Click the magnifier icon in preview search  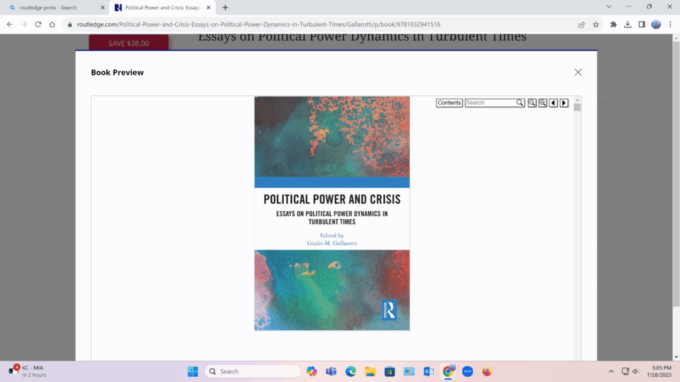tap(521, 103)
